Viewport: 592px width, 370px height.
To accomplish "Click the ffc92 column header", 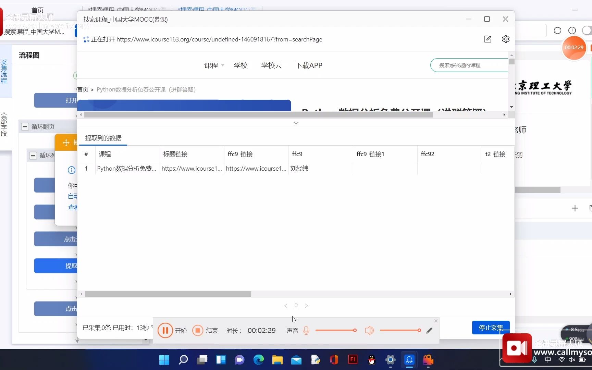I will pos(449,154).
